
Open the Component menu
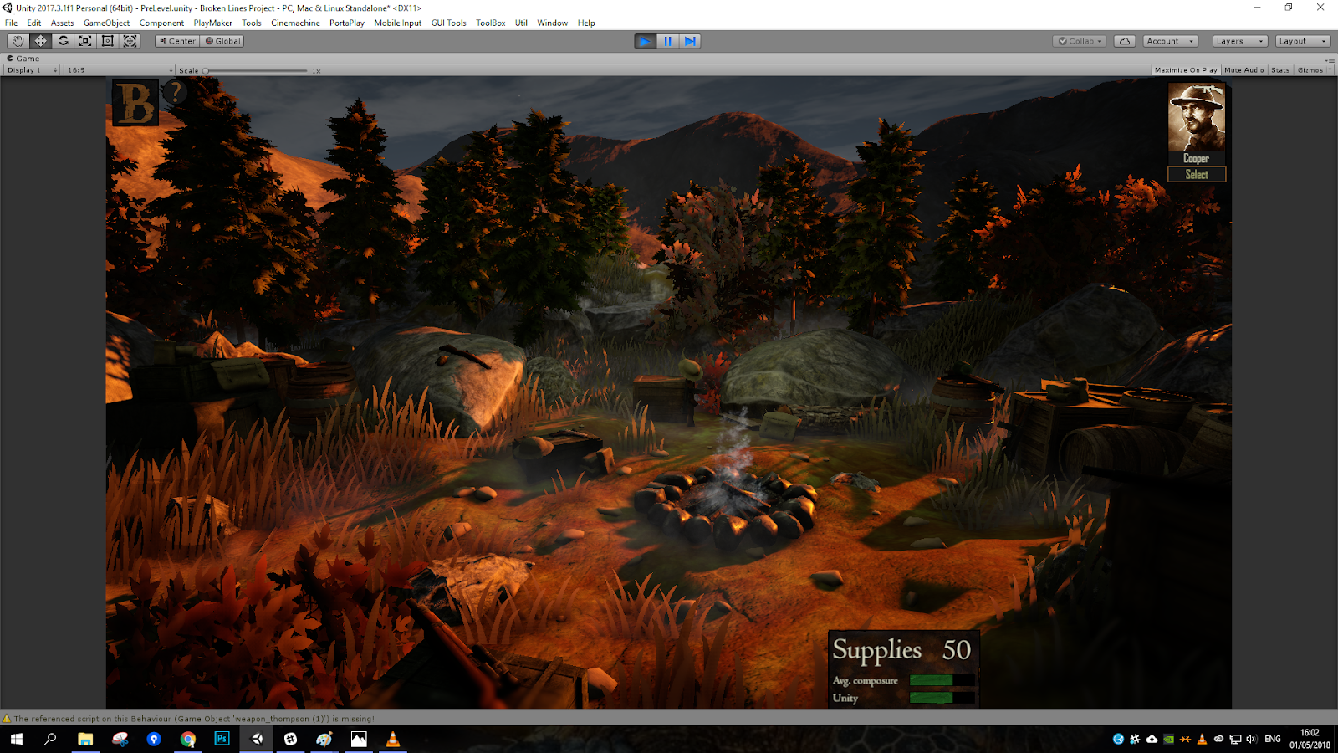pos(161,23)
